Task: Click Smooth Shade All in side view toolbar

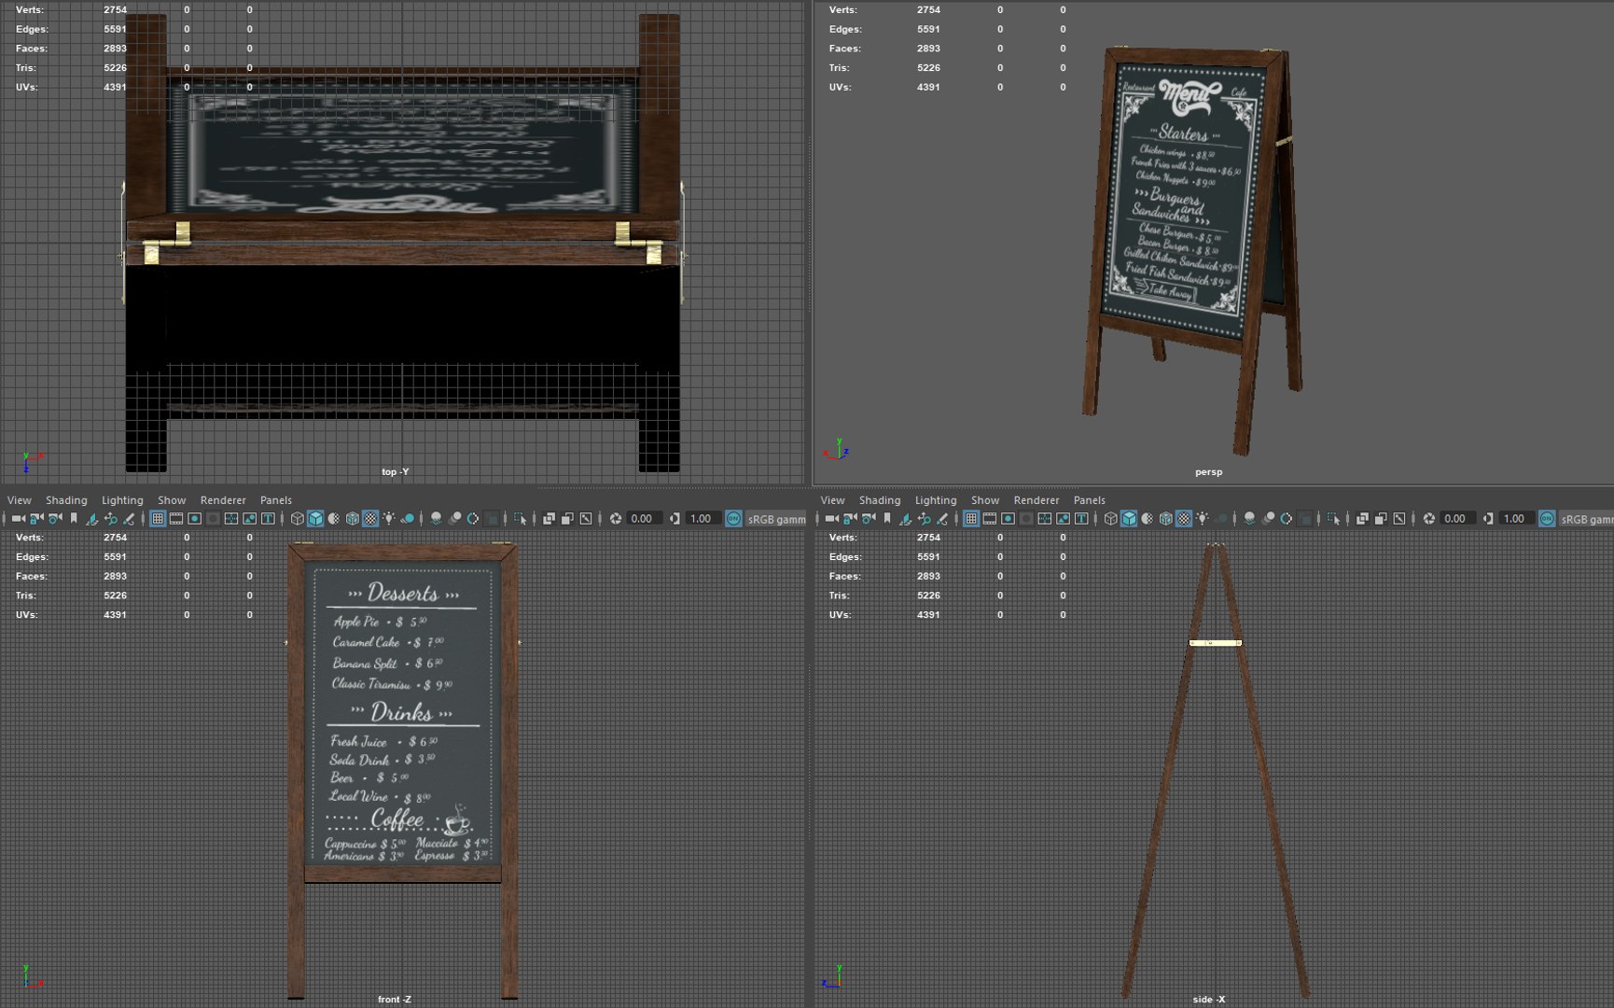Action: (x=1129, y=519)
